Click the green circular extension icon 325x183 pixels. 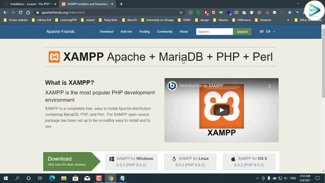pyautogui.click(x=198, y=12)
